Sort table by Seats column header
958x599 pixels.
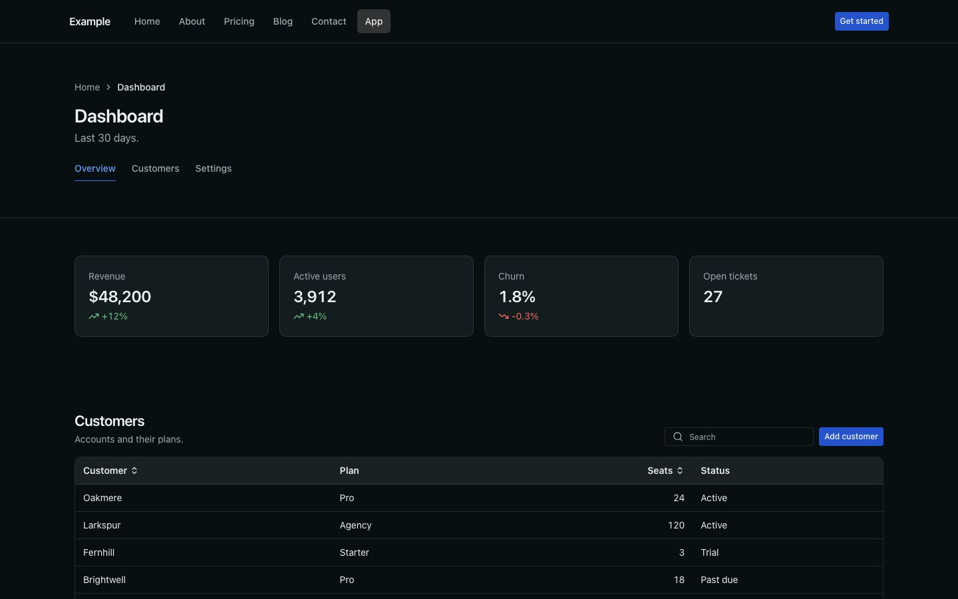click(665, 471)
